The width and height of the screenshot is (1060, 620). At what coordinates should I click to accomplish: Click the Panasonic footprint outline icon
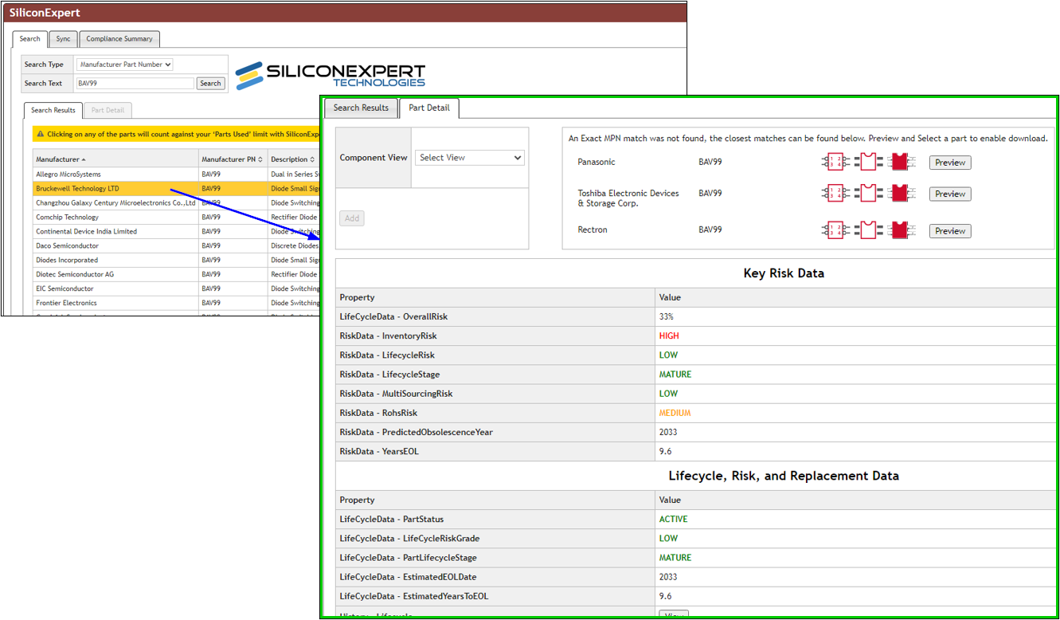868,163
